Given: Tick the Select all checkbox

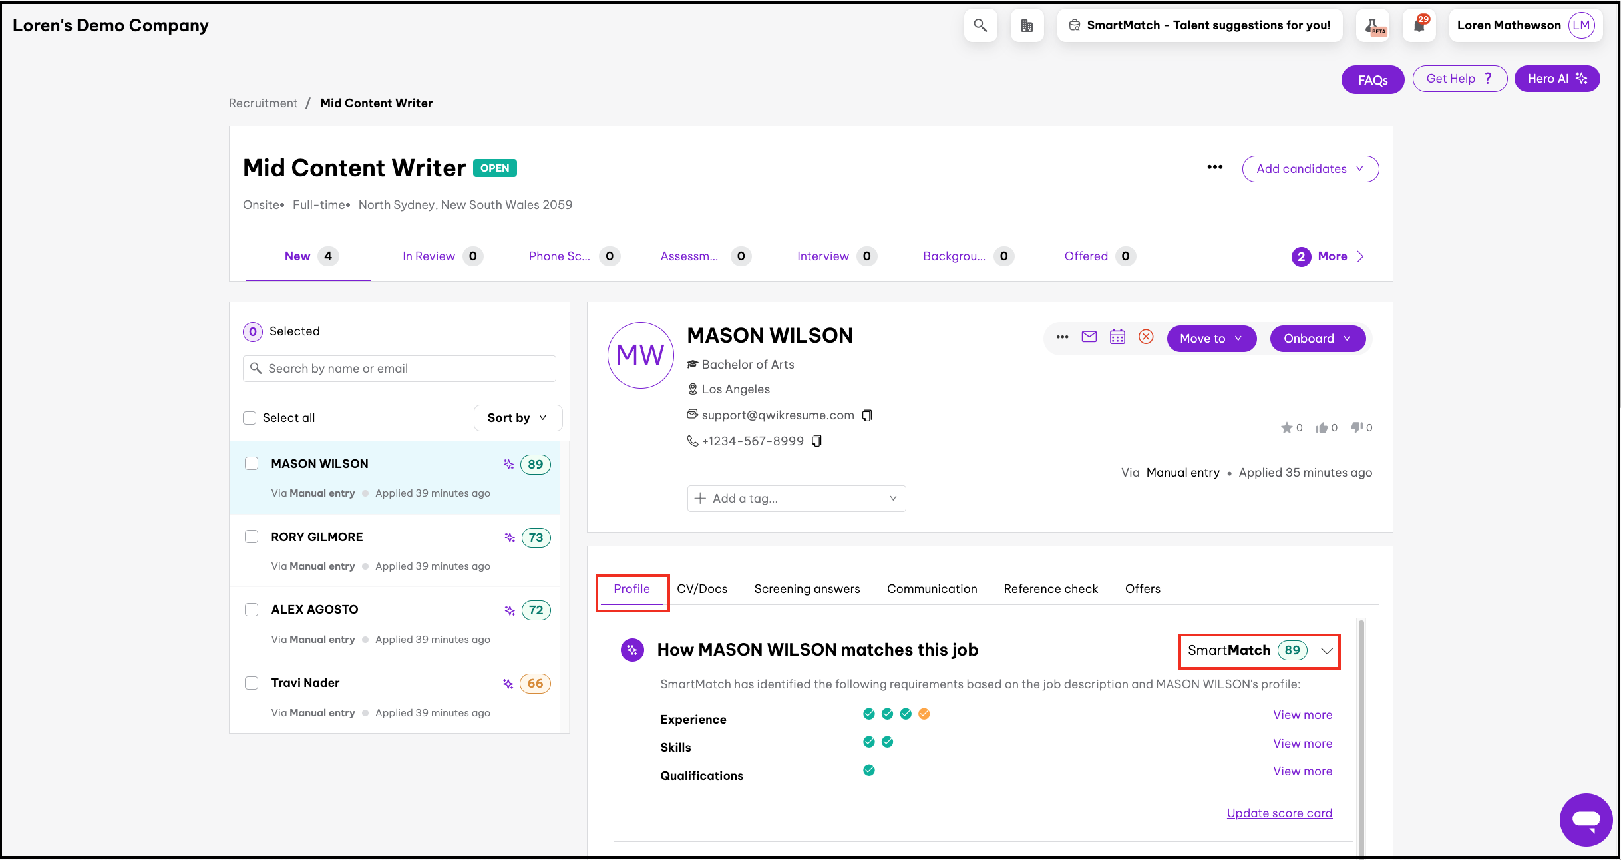Looking at the screenshot, I should (250, 418).
